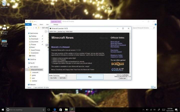Open the Merchandise link
Image resolution: width=180 pixels, height=112 pixels.
tap(115, 47)
